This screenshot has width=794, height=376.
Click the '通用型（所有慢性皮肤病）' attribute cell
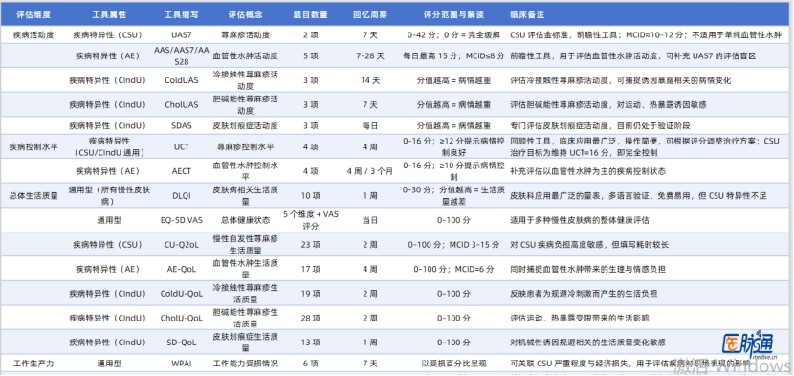109,196
